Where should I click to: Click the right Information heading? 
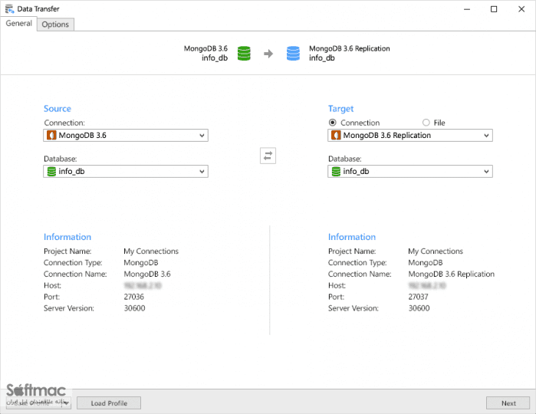point(352,237)
